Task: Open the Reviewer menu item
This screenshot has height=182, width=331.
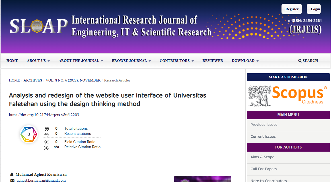Action: (x=213, y=61)
